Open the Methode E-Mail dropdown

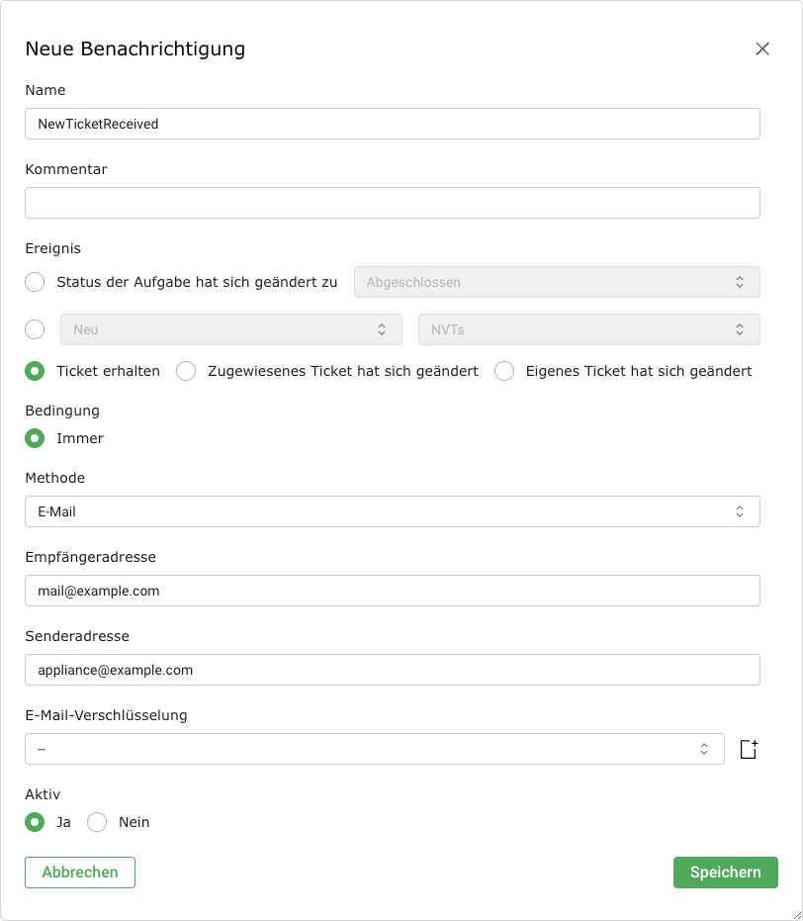pyautogui.click(x=392, y=511)
